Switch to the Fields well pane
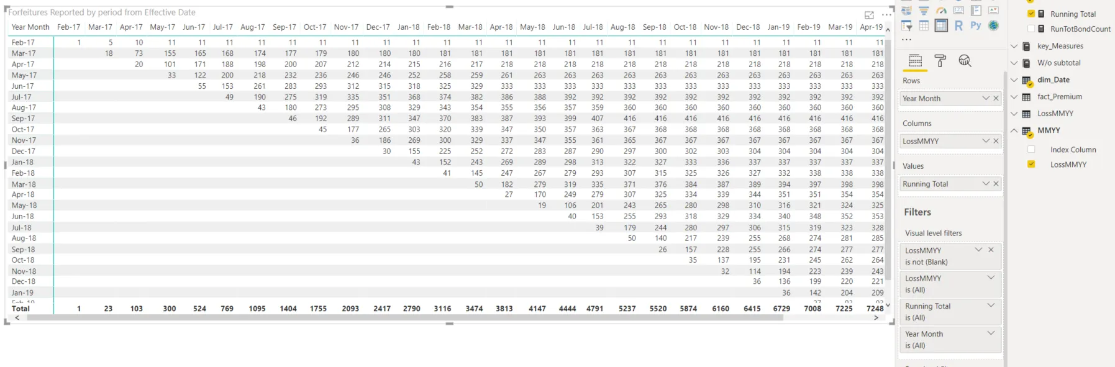The width and height of the screenshot is (1115, 367). [915, 61]
